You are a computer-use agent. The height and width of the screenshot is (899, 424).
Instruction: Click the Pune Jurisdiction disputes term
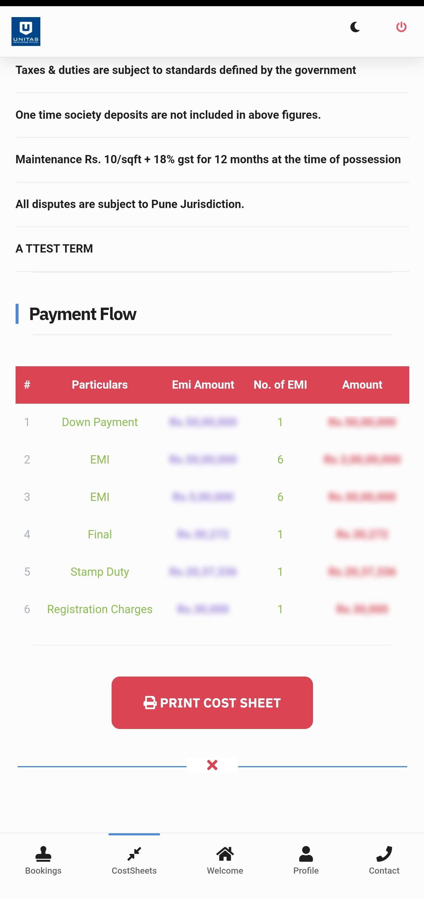pyautogui.click(x=130, y=204)
